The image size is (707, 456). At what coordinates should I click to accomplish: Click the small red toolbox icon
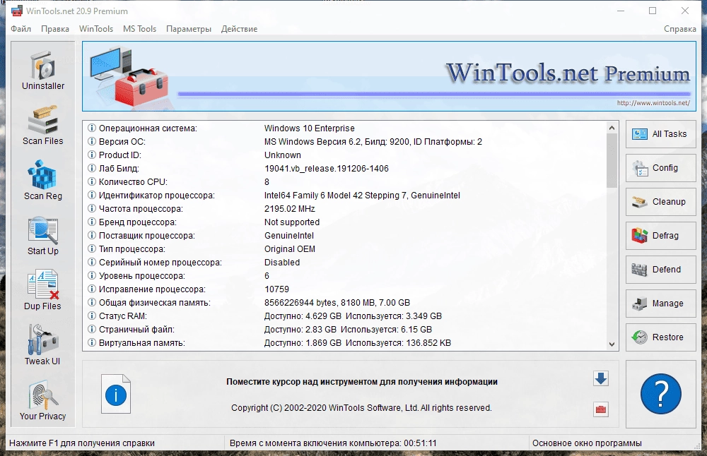click(600, 409)
